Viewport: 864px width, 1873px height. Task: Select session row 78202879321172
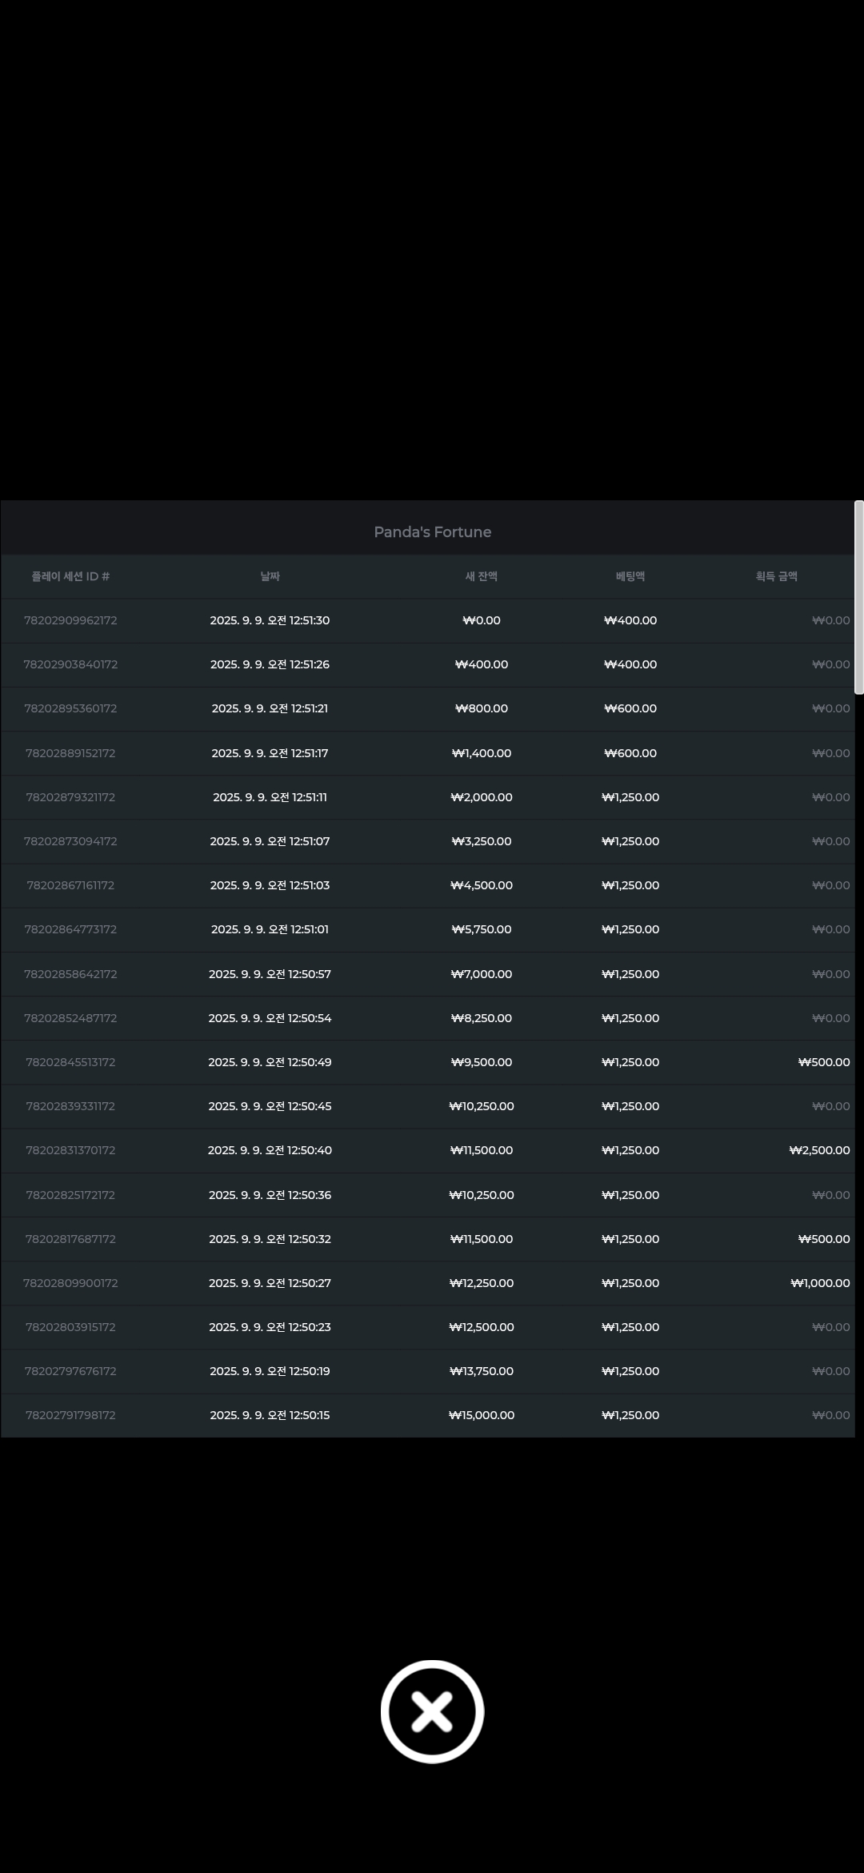coord(428,797)
